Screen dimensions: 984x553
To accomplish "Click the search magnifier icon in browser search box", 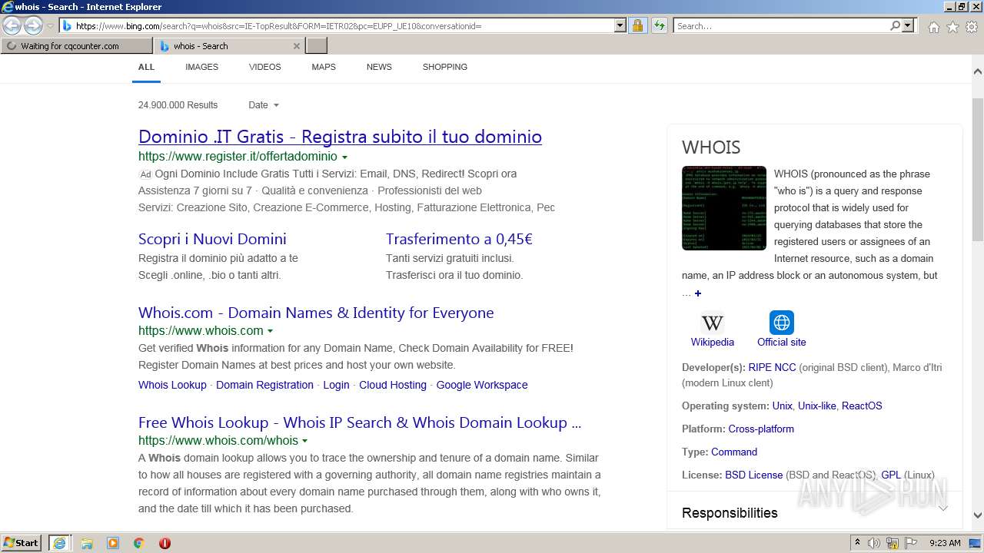I will [895, 25].
